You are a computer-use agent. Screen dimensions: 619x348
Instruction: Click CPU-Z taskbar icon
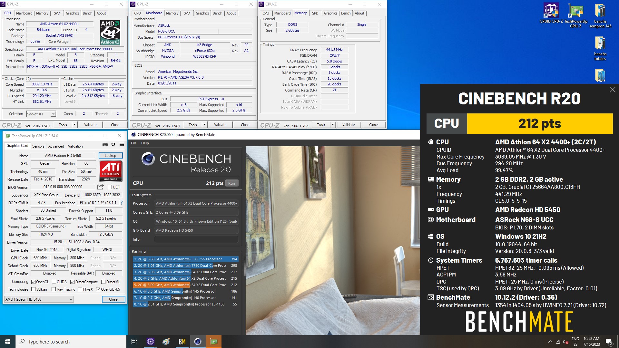pos(150,342)
